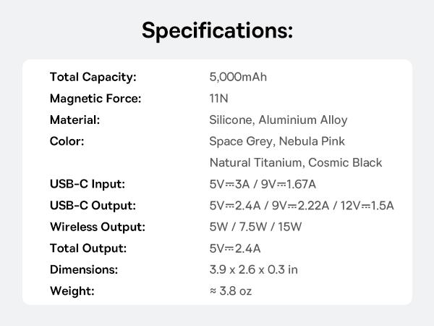This screenshot has width=434, height=326.
Task: Click the "3.9 x 2.6 x 0.3 in" dimensions value
Action: click(x=253, y=269)
